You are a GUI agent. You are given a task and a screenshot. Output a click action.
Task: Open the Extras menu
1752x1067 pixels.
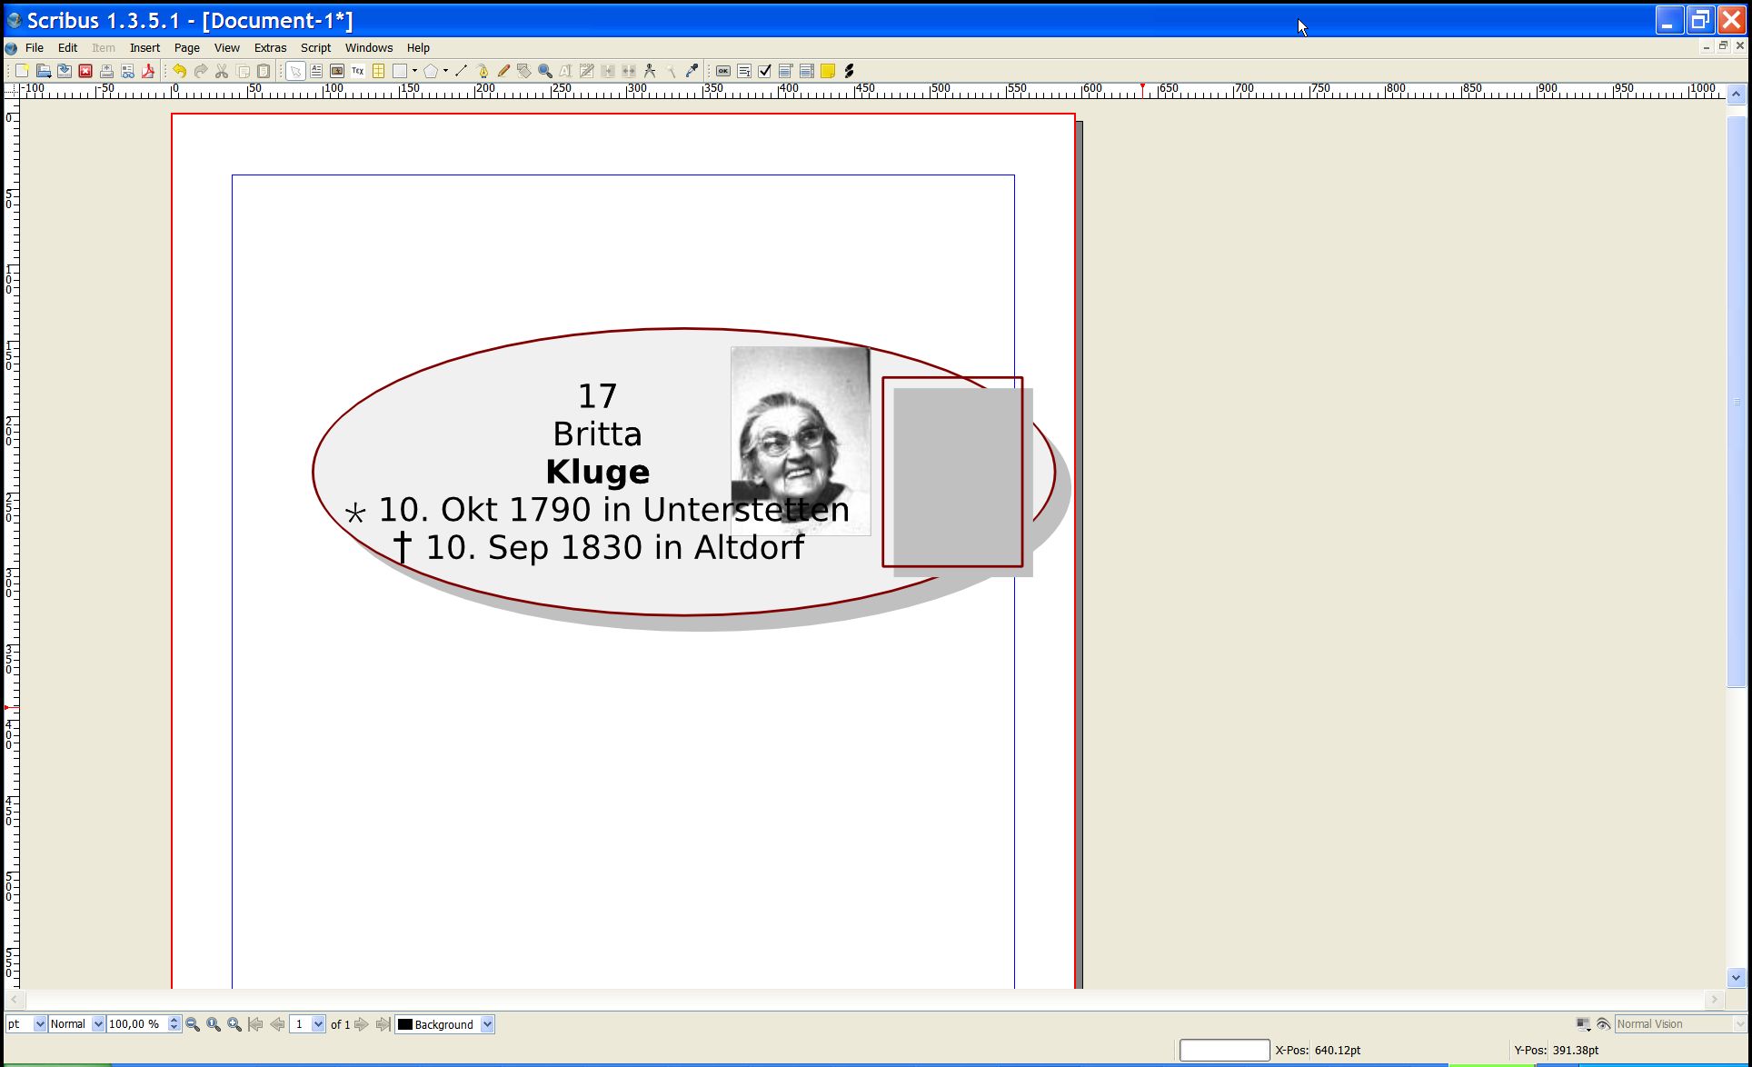[x=270, y=48]
